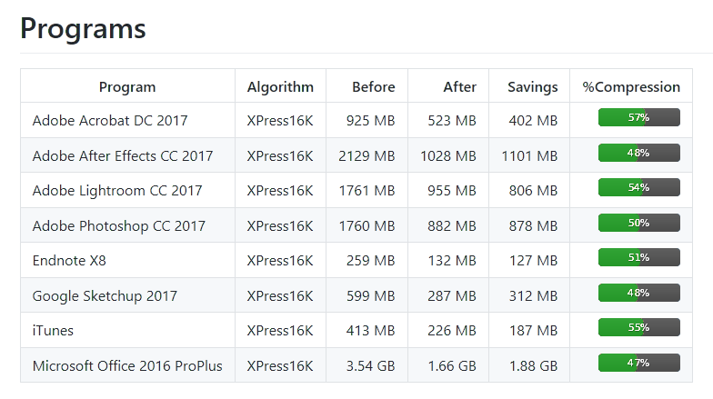713x399 pixels.
Task: Select the Algorithm column header
Action: [x=280, y=87]
